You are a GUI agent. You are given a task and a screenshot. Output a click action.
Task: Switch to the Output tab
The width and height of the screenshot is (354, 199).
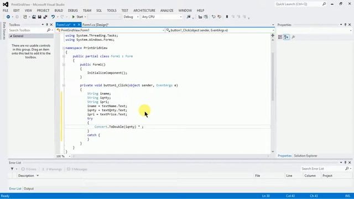(29, 188)
